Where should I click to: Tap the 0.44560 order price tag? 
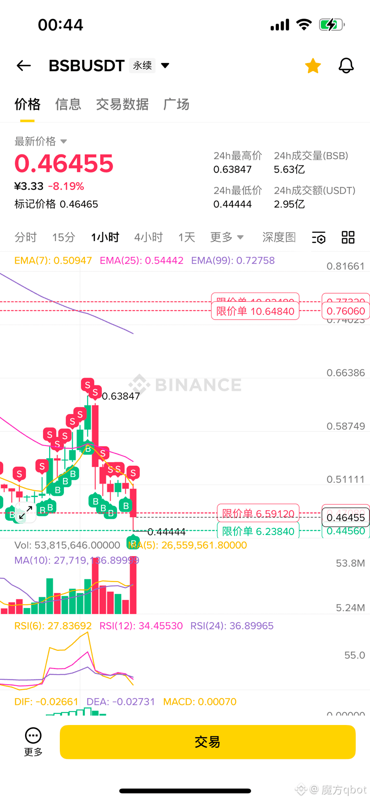[346, 531]
